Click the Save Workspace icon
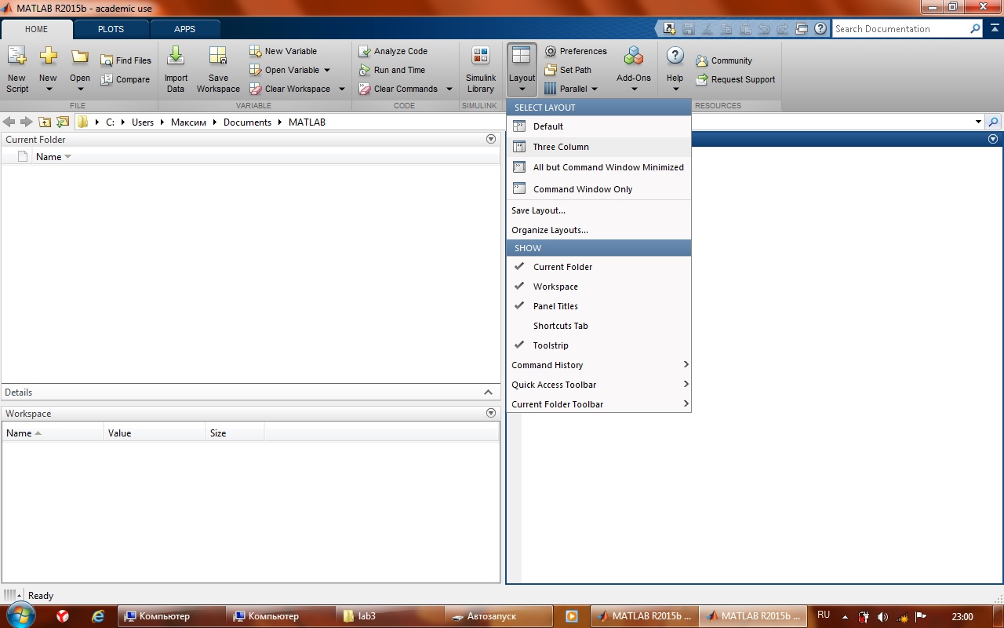The height and width of the screenshot is (628, 1004). click(x=218, y=57)
